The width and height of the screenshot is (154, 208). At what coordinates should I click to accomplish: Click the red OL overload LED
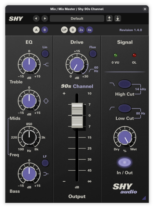coord(135,55)
